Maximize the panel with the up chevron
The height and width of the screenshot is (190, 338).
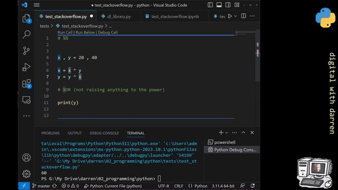[243, 132]
